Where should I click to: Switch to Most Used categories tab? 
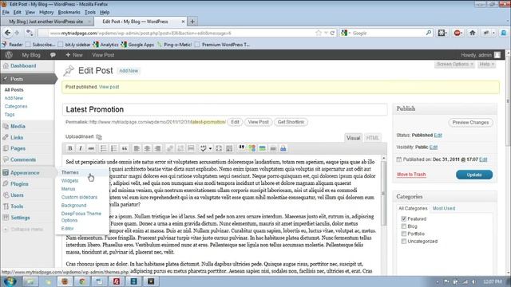444,208
